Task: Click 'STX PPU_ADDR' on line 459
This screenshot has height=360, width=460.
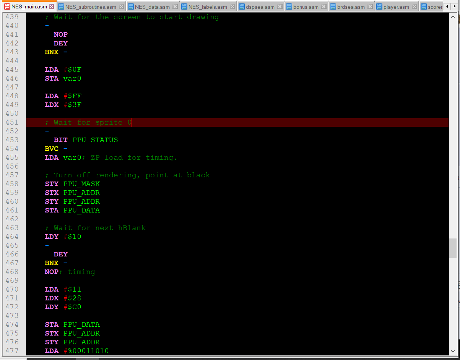Action: (x=72, y=193)
